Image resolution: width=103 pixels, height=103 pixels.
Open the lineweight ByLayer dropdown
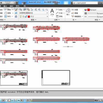point(95,13)
